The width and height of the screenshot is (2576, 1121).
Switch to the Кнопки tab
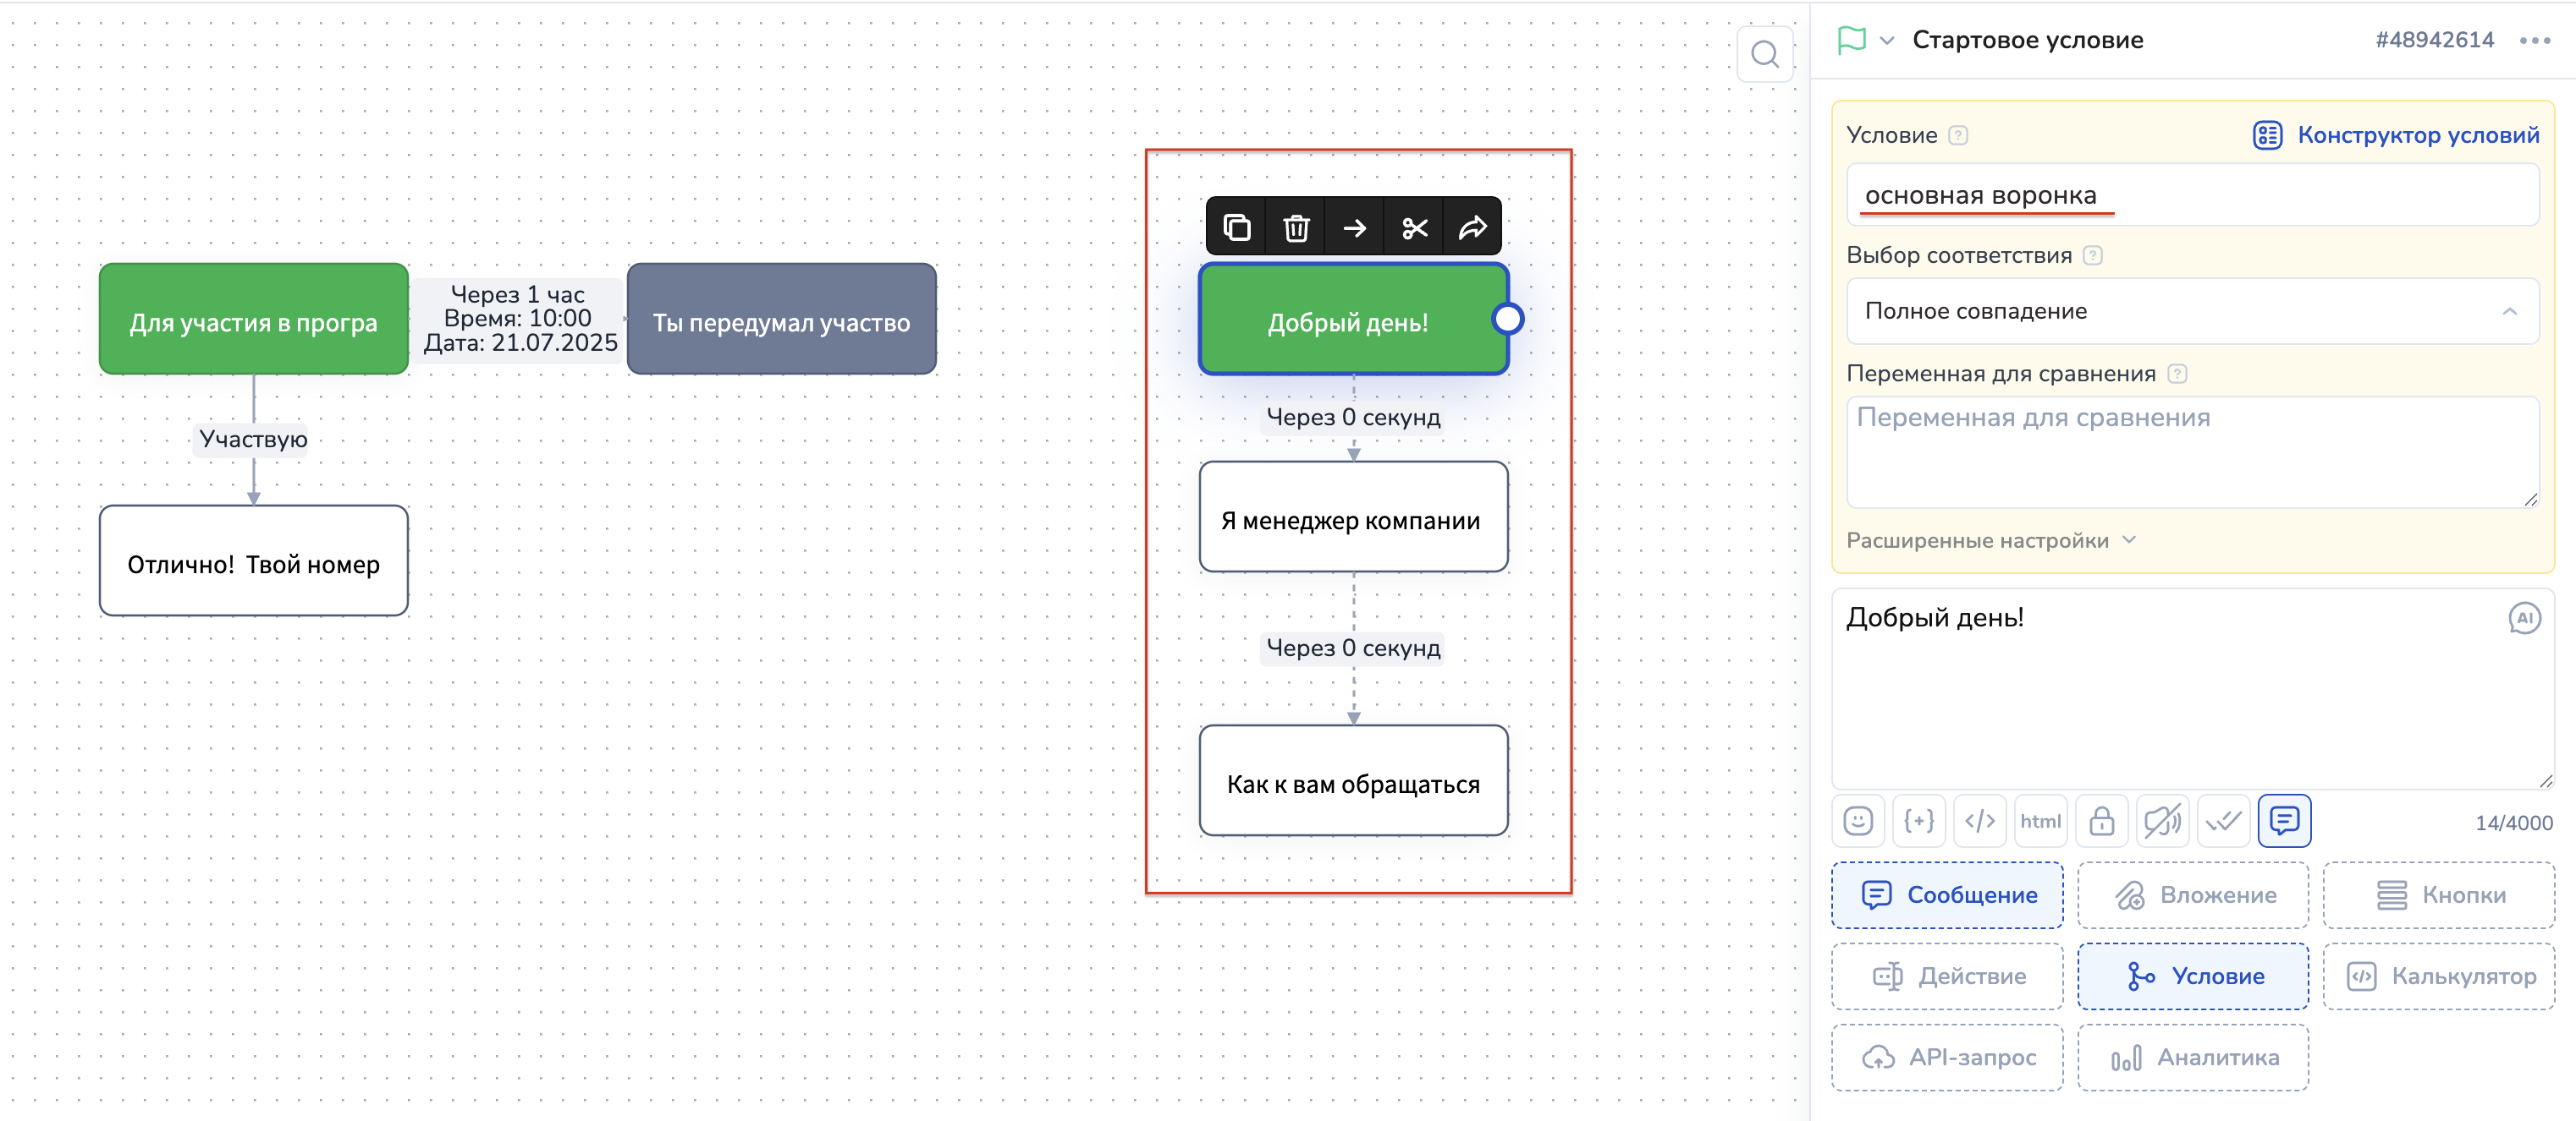[x=2439, y=895]
